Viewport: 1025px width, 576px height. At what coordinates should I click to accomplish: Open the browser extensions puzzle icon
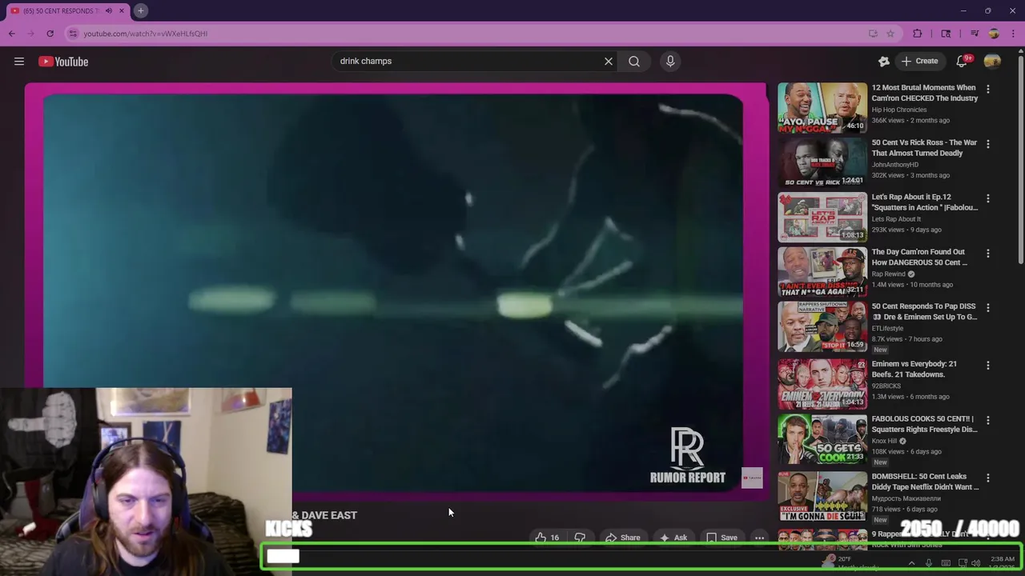pos(918,34)
